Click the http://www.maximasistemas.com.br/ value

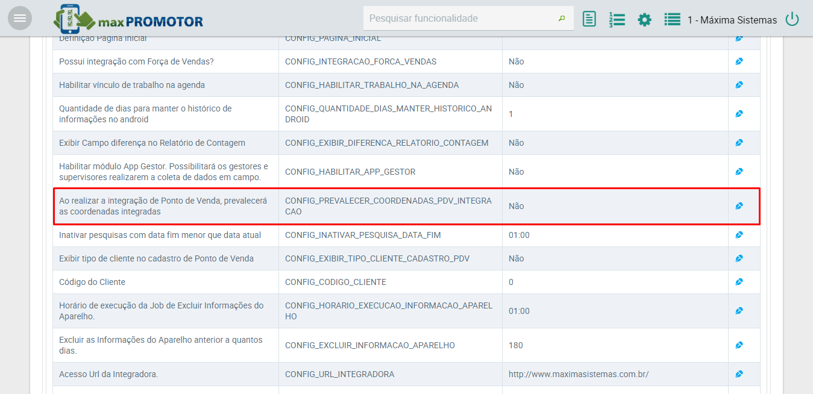pyautogui.click(x=579, y=374)
